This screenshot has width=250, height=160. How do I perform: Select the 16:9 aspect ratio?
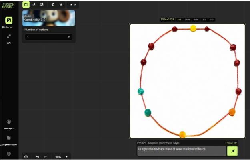coord(187,20)
